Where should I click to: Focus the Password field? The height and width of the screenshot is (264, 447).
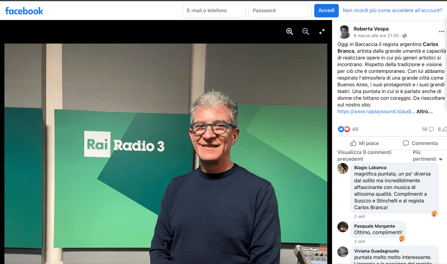[279, 10]
